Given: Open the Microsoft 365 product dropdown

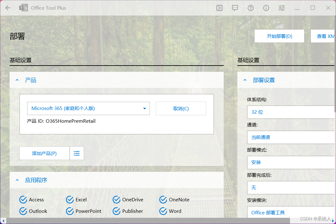Looking at the screenshot, I should click(88, 108).
